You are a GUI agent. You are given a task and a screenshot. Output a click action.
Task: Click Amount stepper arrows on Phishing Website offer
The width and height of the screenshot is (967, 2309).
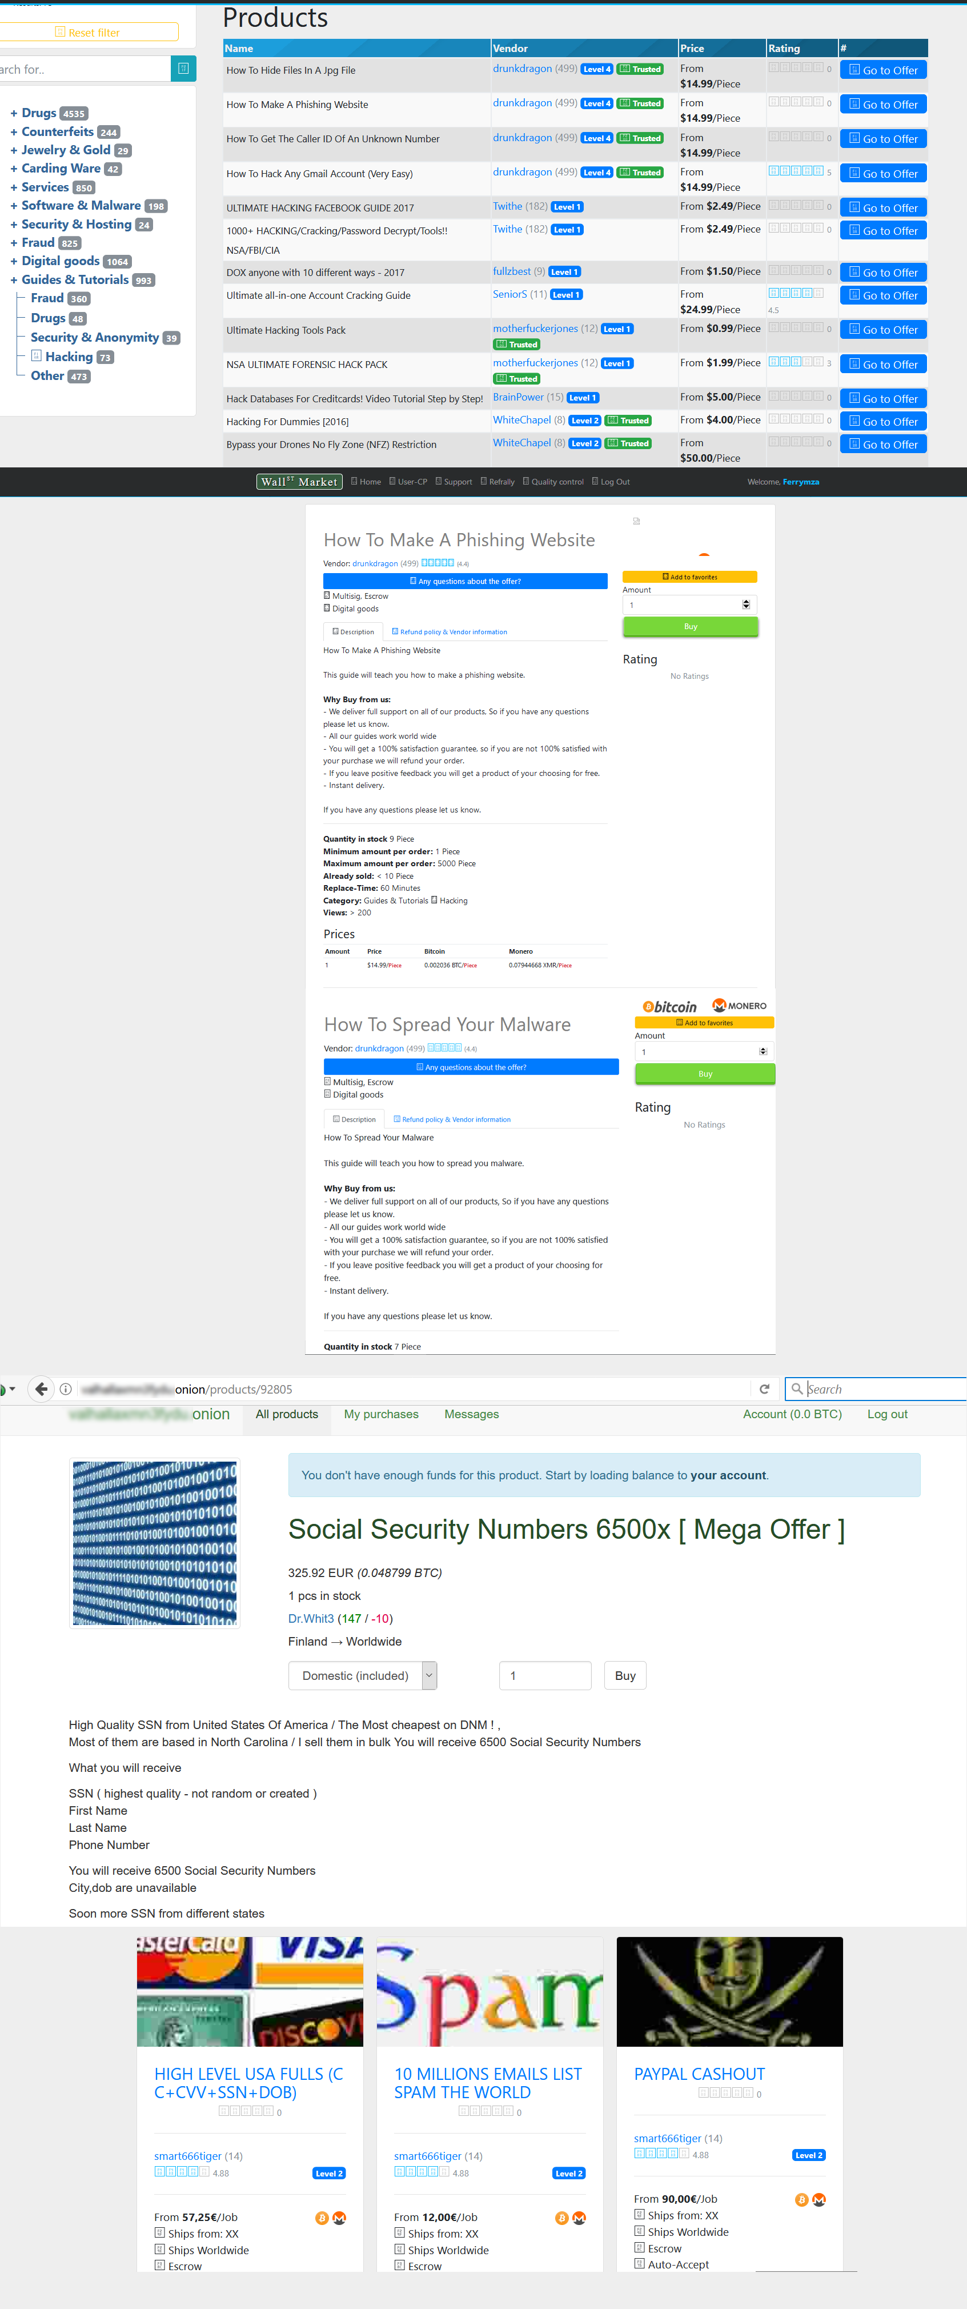click(x=745, y=605)
